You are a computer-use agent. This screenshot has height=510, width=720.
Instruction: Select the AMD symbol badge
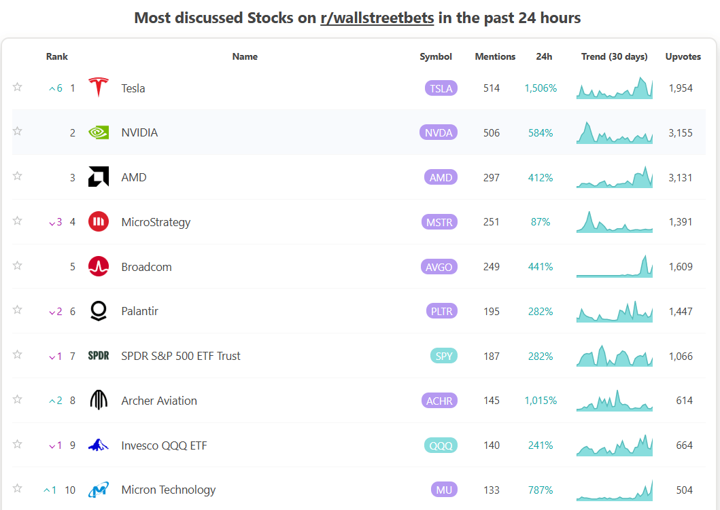point(441,177)
